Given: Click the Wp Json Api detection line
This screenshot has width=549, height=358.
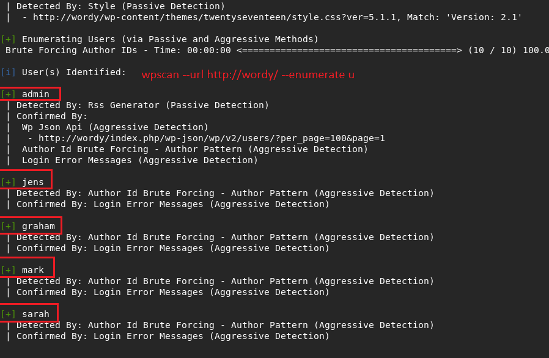Looking at the screenshot, I should pyautogui.click(x=115, y=127).
